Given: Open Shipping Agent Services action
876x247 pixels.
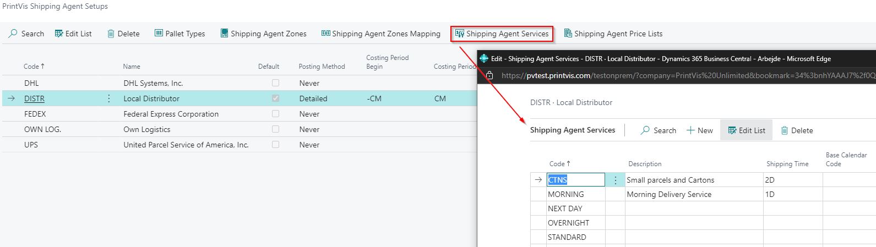Looking at the screenshot, I should (x=502, y=34).
